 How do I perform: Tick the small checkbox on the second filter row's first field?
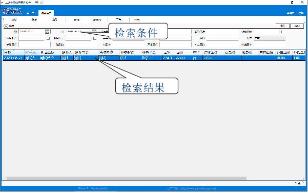coord(48,38)
